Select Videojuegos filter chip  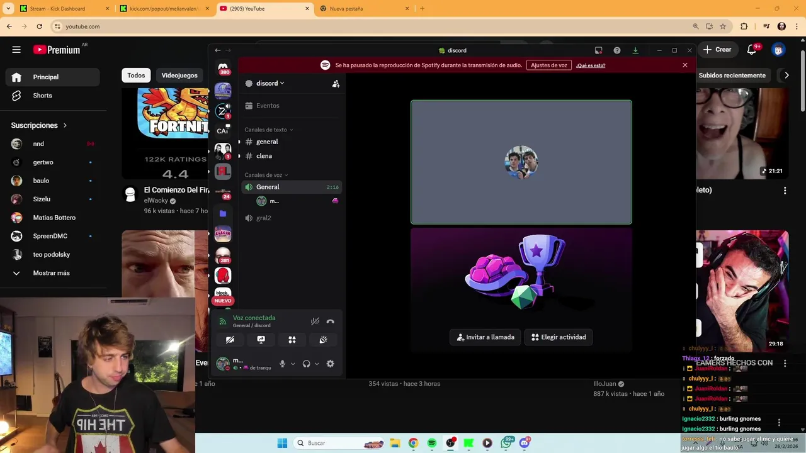point(179,75)
